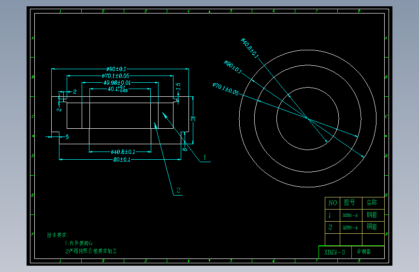Select the slanted ø90±0.1 label near circles
Viewport: 419px width, 272px height.
click(x=233, y=67)
